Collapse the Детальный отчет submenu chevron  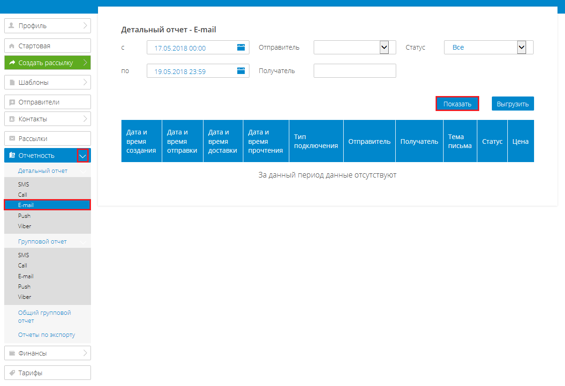(x=83, y=171)
